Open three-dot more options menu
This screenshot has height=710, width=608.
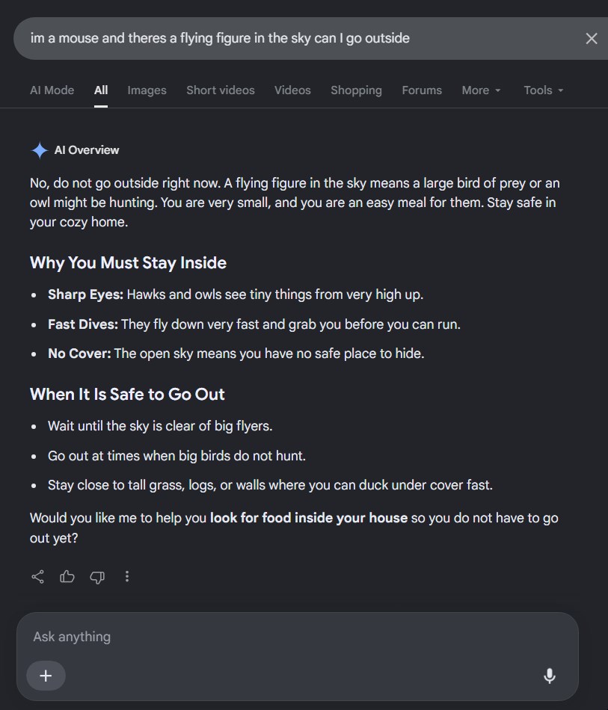(x=127, y=576)
